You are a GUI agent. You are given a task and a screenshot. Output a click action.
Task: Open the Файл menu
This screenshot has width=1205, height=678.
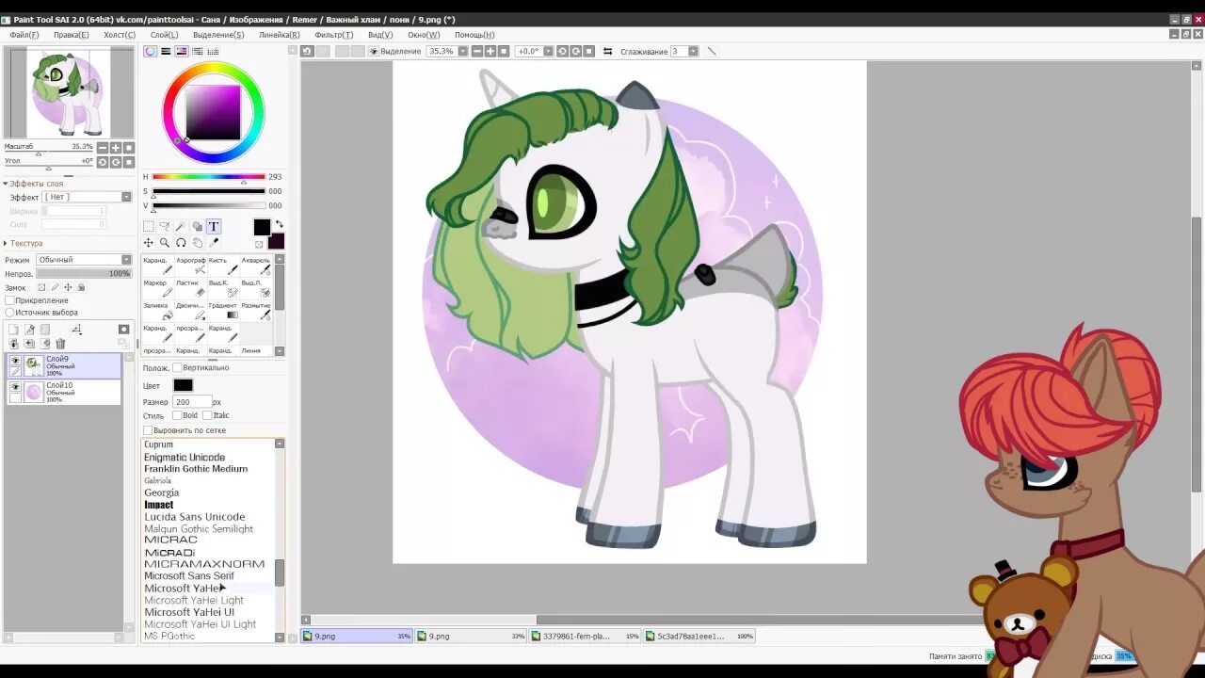[x=24, y=35]
